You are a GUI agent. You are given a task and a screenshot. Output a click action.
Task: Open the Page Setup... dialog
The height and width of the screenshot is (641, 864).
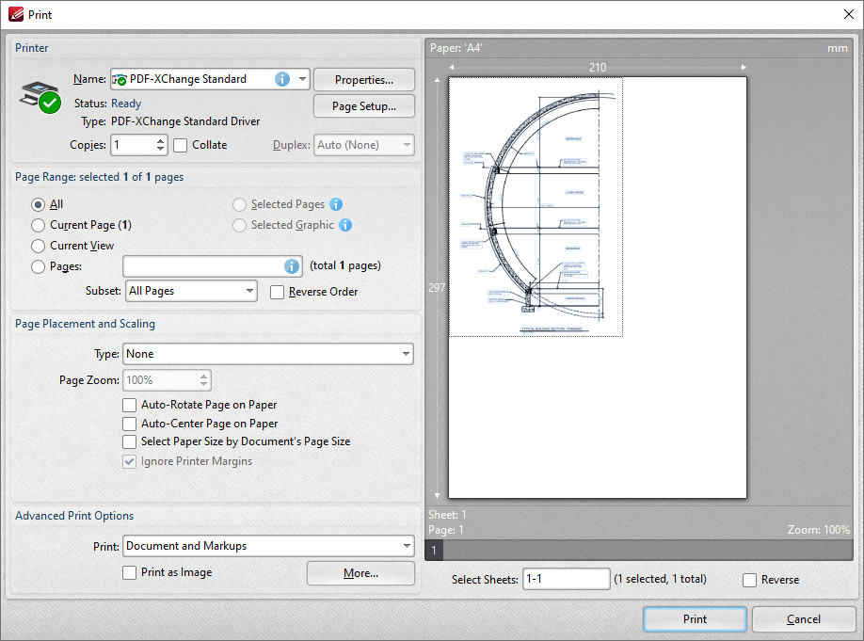tap(364, 106)
